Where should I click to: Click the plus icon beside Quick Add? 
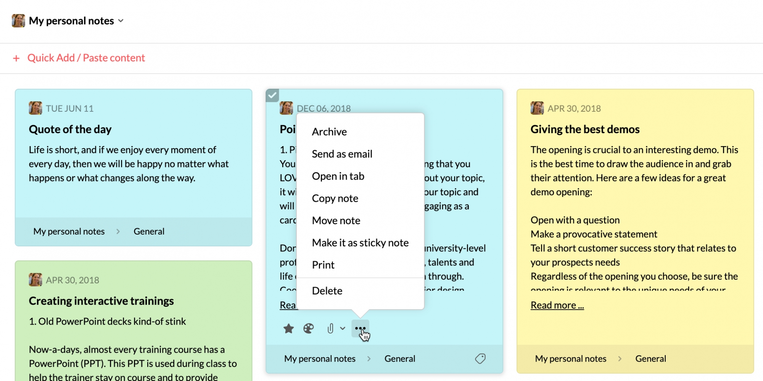pyautogui.click(x=16, y=58)
